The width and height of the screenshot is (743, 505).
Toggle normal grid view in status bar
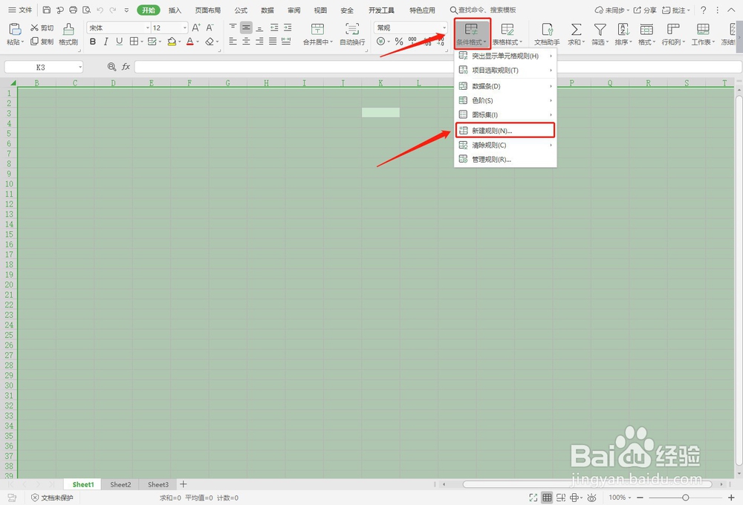coord(547,498)
